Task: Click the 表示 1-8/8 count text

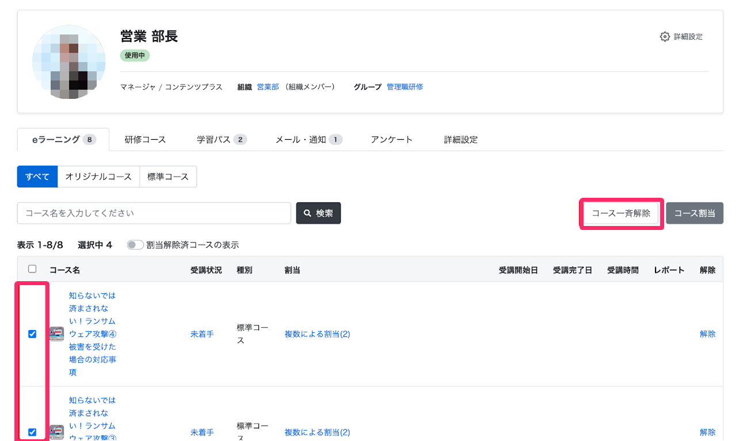Action: coord(40,245)
